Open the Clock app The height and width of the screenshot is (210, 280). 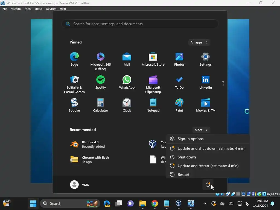[x=127, y=105]
